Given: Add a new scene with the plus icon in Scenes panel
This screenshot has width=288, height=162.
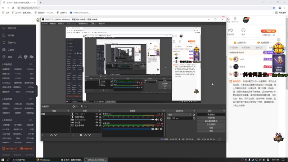Looking at the screenshot, I should pyautogui.click(x=43, y=135).
